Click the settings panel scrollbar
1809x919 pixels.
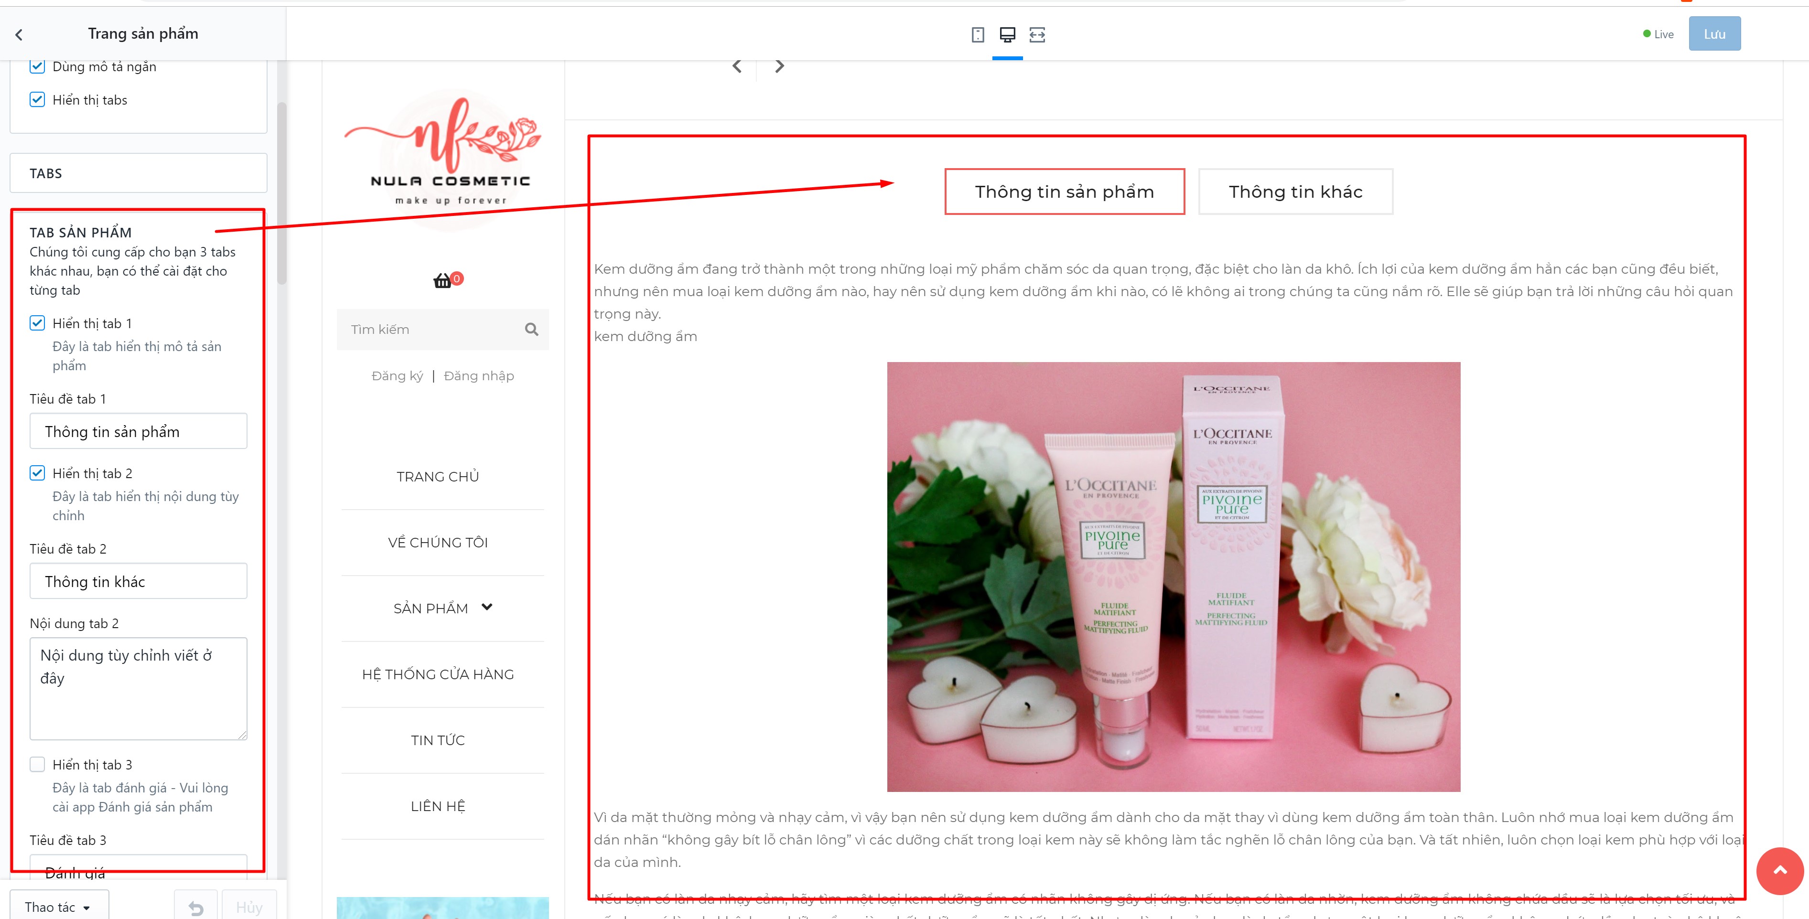click(x=282, y=194)
